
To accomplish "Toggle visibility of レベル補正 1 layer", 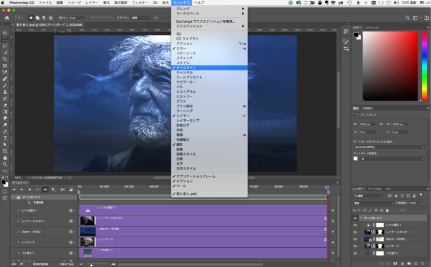I will pyautogui.click(x=355, y=225).
